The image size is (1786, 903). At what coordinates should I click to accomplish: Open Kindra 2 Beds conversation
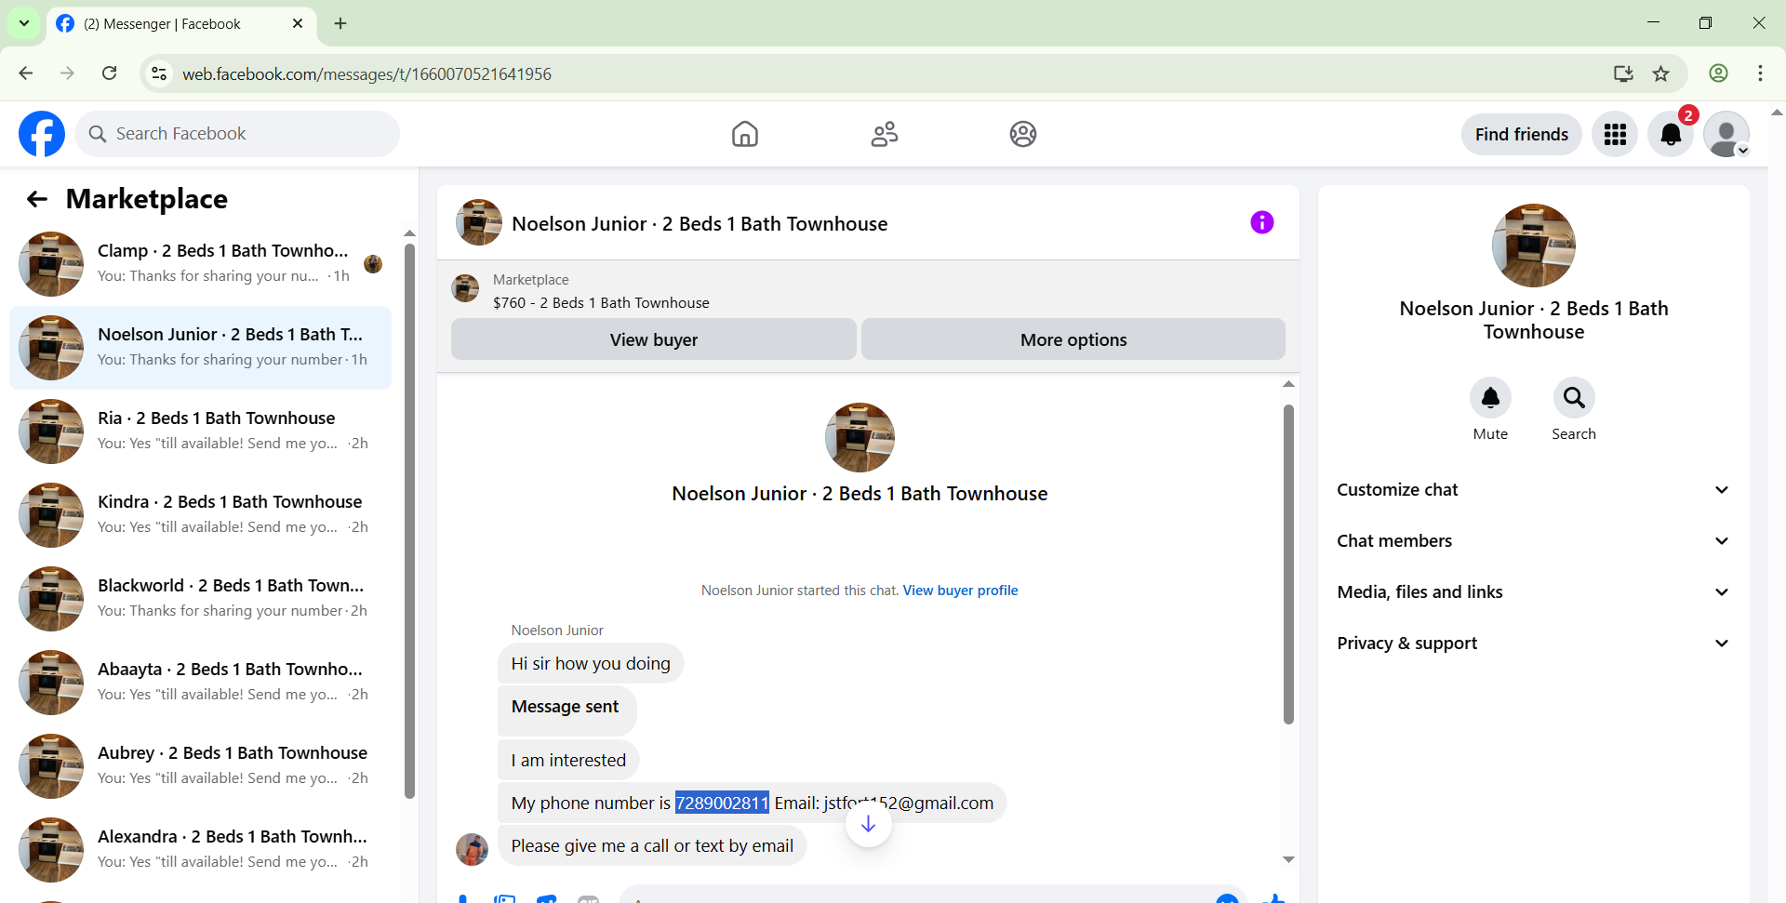[200, 515]
